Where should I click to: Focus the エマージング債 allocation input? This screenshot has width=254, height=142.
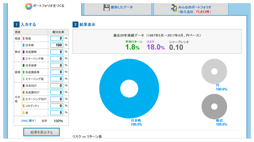[x=57, y=79]
